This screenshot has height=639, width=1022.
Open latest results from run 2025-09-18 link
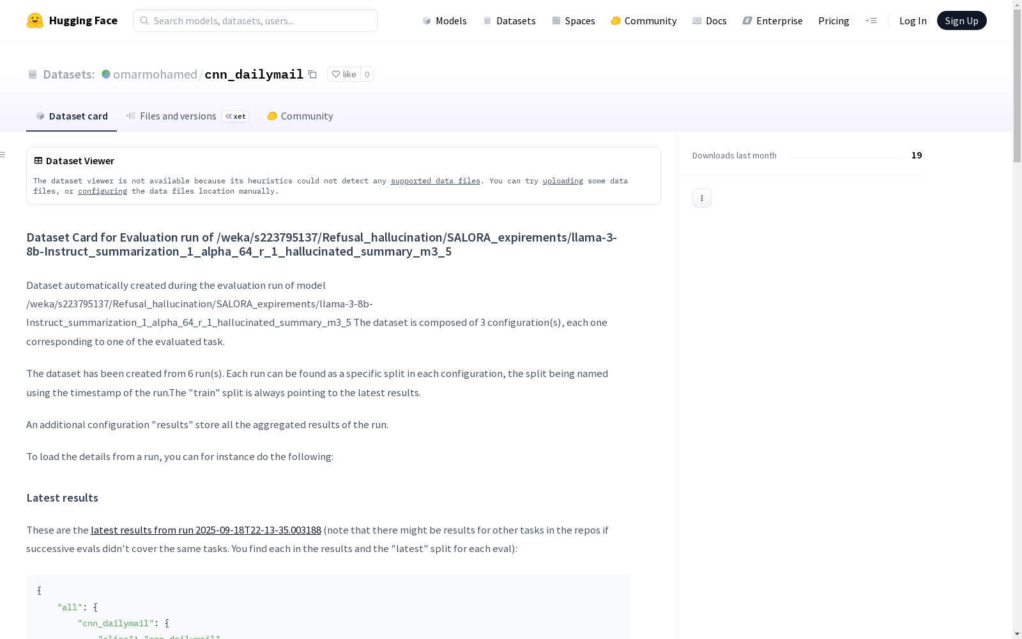tap(206, 530)
